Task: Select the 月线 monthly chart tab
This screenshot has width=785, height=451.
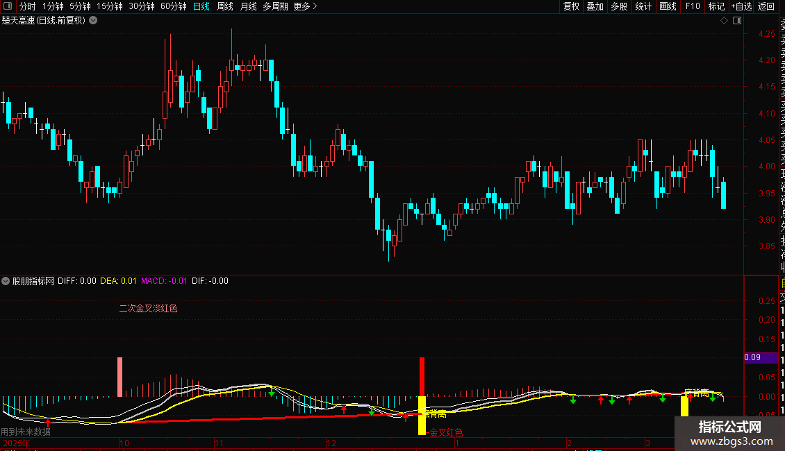Action: [x=248, y=6]
